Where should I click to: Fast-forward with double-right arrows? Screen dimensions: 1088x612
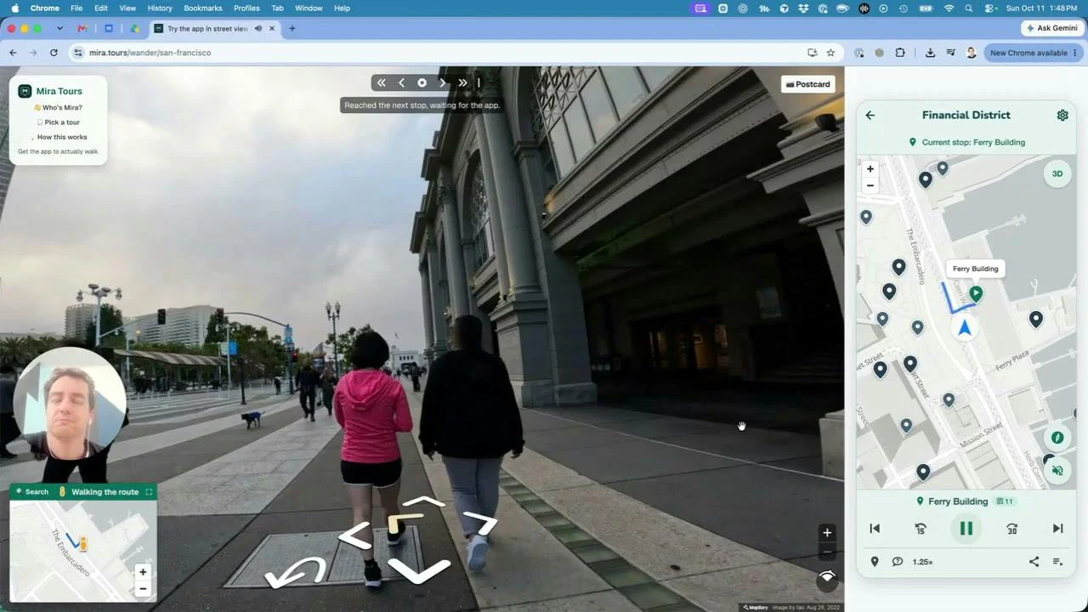pyautogui.click(x=462, y=82)
